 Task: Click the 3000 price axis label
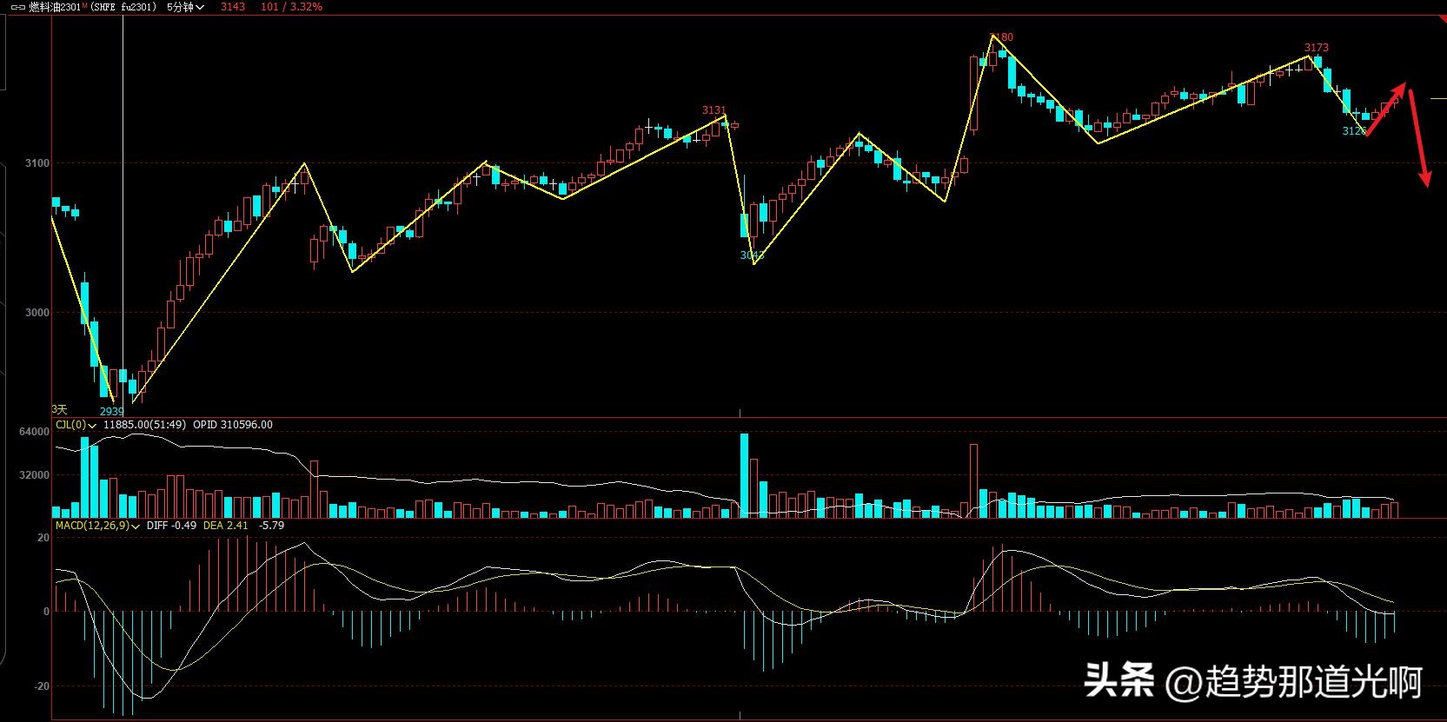point(37,313)
